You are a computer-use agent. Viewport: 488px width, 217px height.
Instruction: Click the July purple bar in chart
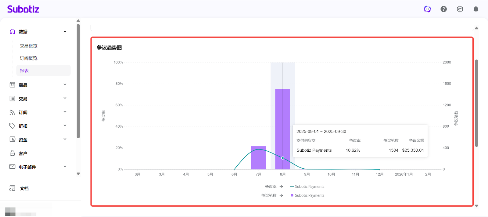click(258, 158)
